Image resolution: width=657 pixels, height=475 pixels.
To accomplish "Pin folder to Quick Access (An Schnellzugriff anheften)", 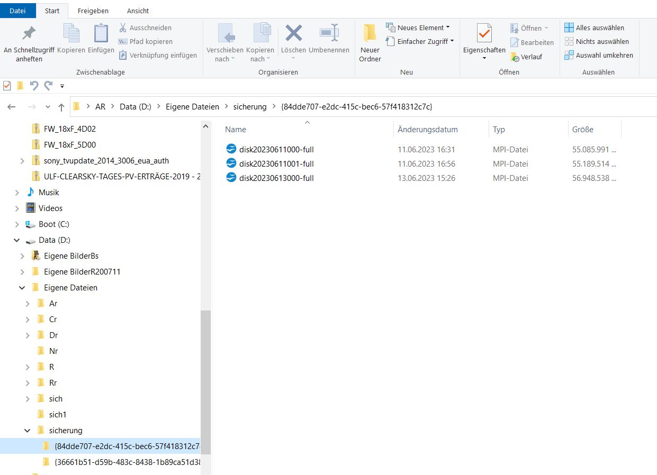I will (29, 43).
